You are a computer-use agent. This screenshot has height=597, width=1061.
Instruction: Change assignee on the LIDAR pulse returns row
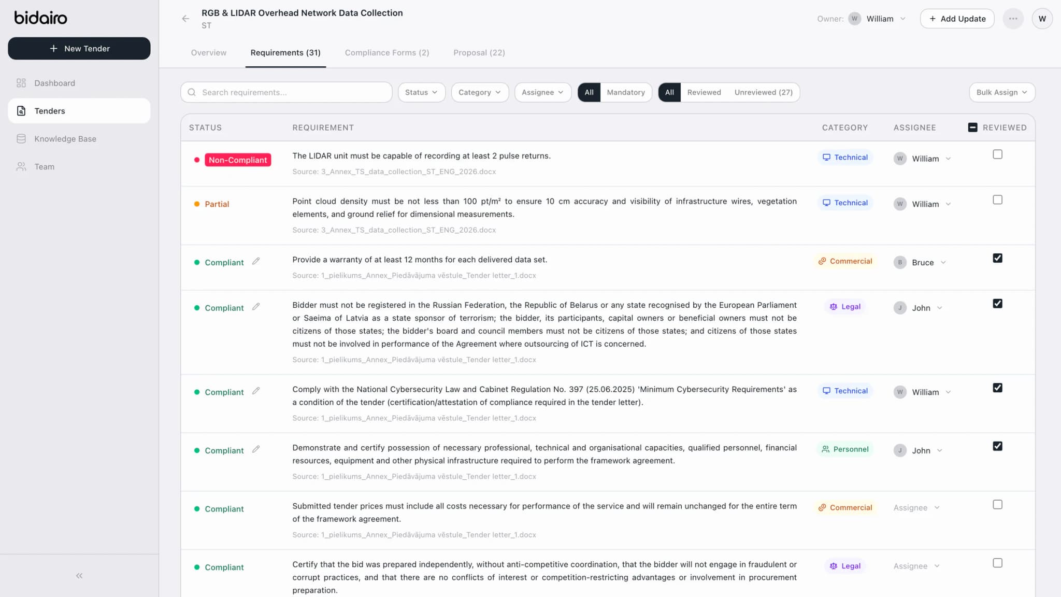[x=923, y=159]
